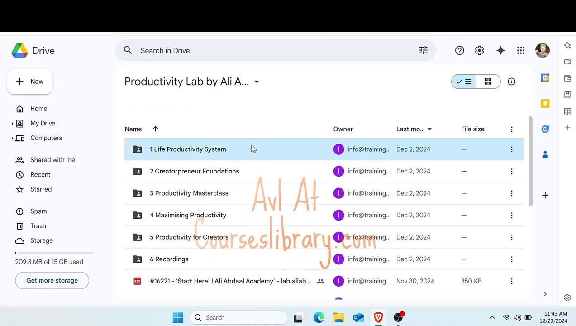Go to Home in sidebar
The image size is (576, 326).
pyautogui.click(x=38, y=109)
